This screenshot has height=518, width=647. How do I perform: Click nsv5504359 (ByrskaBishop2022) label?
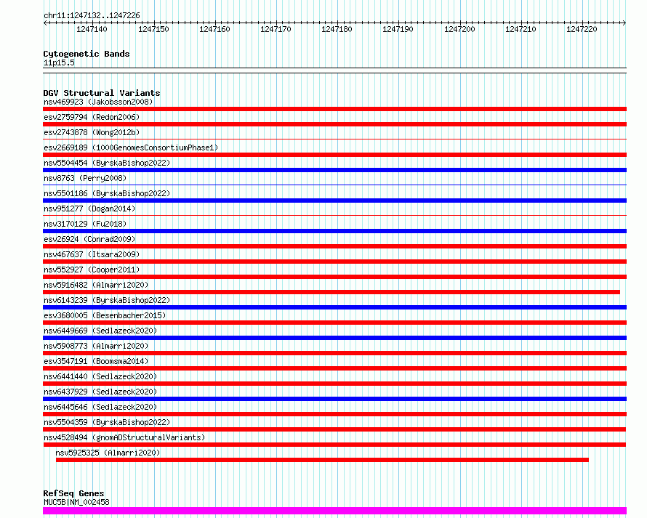(x=107, y=422)
